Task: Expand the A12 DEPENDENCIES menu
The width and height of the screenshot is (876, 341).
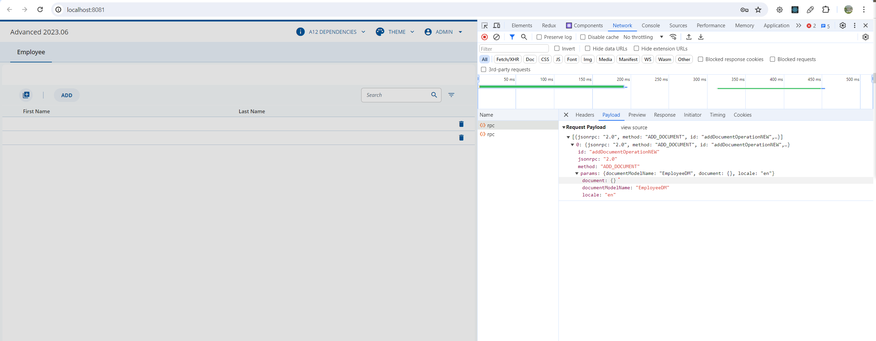Action: point(331,32)
